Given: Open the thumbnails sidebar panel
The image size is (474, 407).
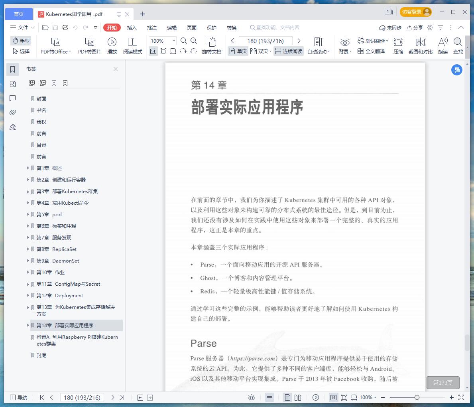Looking at the screenshot, I should click(13, 84).
